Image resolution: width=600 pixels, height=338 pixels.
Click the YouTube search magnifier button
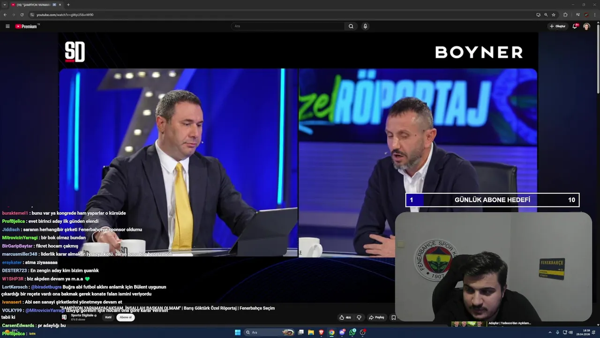pyautogui.click(x=351, y=26)
